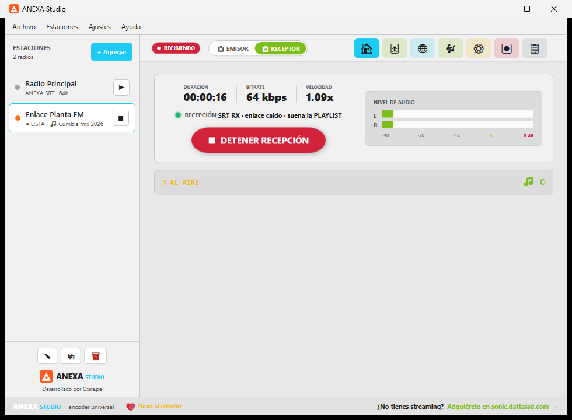The width and height of the screenshot is (572, 420).
Task: Click the 'encoder universal' status bar text
Action: (91, 407)
